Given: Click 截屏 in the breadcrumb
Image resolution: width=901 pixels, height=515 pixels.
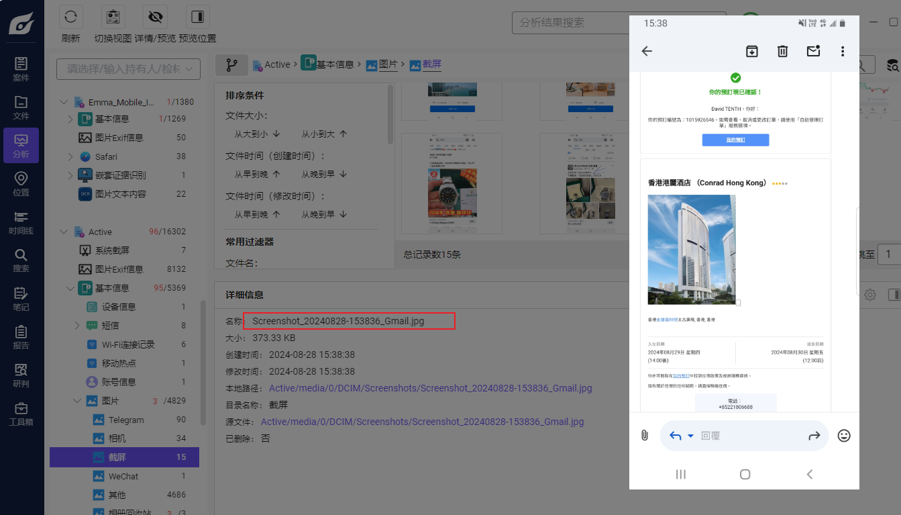Looking at the screenshot, I should point(432,64).
